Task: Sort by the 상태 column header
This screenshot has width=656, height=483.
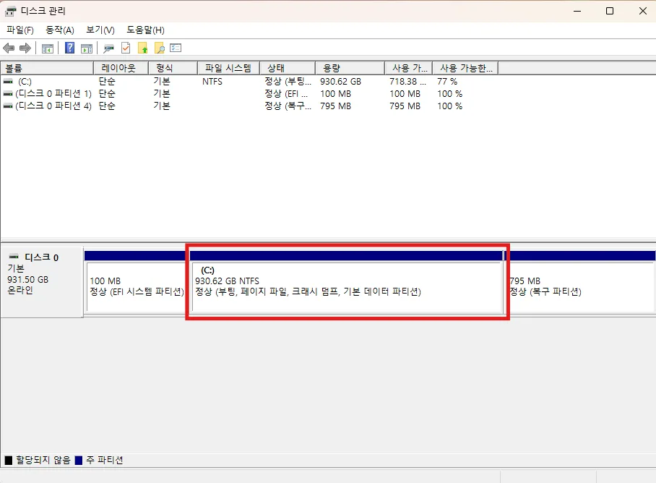Action: pos(288,68)
